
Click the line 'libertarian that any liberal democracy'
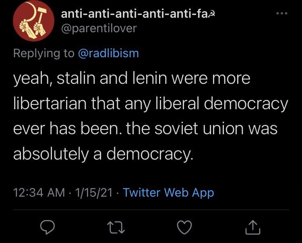click(x=151, y=104)
